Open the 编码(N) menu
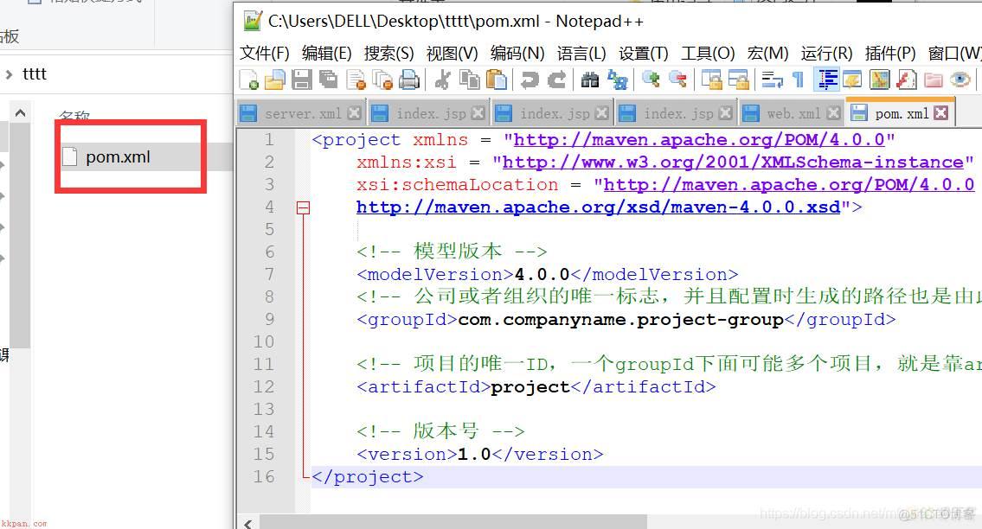This screenshot has height=529, width=982. (517, 54)
